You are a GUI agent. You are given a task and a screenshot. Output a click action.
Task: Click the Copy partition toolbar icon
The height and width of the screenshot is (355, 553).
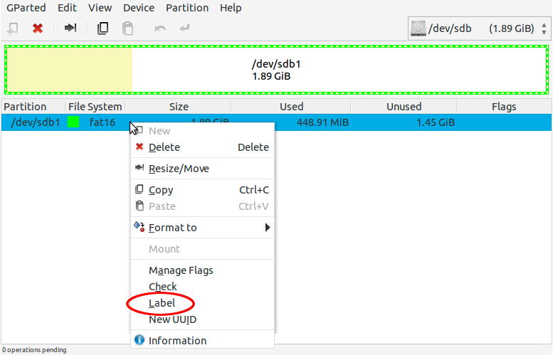[x=102, y=28]
